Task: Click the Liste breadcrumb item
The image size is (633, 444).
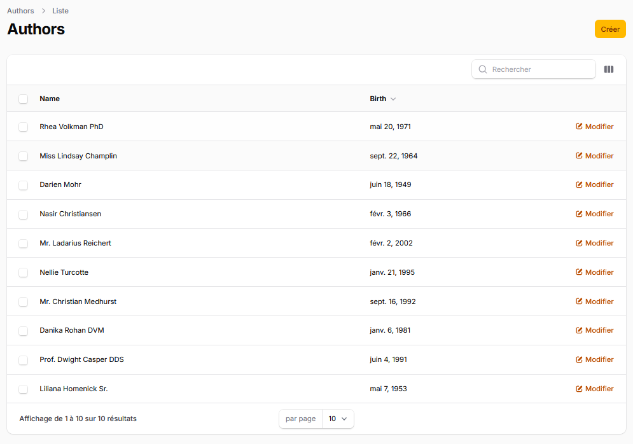Action: tap(60, 11)
